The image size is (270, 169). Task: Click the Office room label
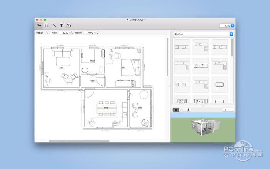61,68
